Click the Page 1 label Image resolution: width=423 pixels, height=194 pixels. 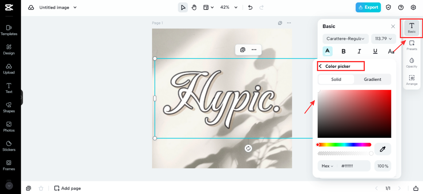pos(157,23)
